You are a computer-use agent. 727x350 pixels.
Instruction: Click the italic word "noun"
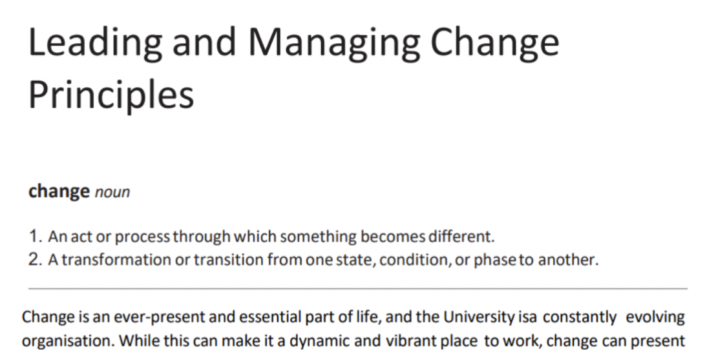point(112,192)
